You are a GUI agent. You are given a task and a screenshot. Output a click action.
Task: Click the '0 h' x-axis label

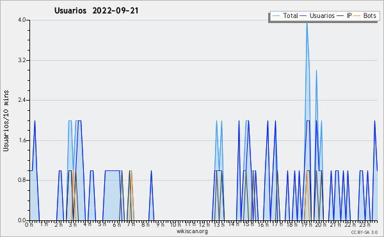pos(29,225)
